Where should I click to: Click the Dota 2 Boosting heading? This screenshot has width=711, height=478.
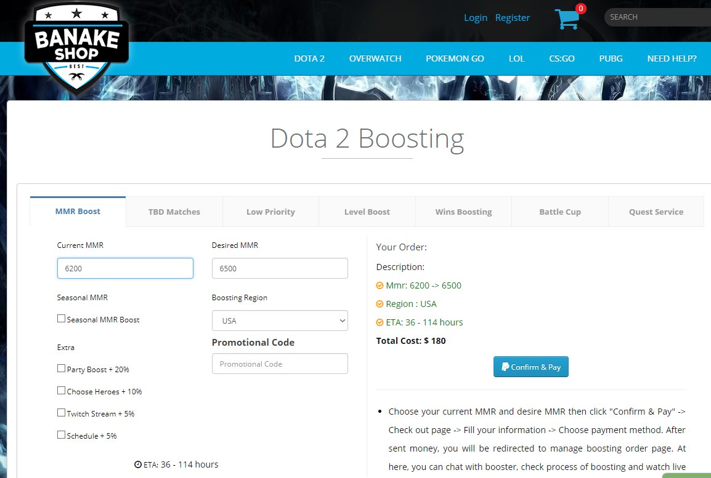[x=367, y=138]
